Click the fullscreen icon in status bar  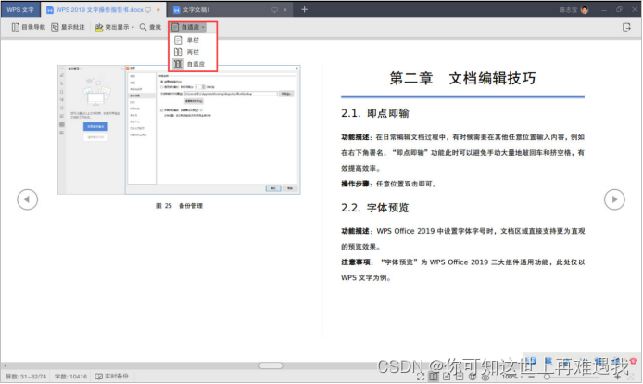[421, 377]
